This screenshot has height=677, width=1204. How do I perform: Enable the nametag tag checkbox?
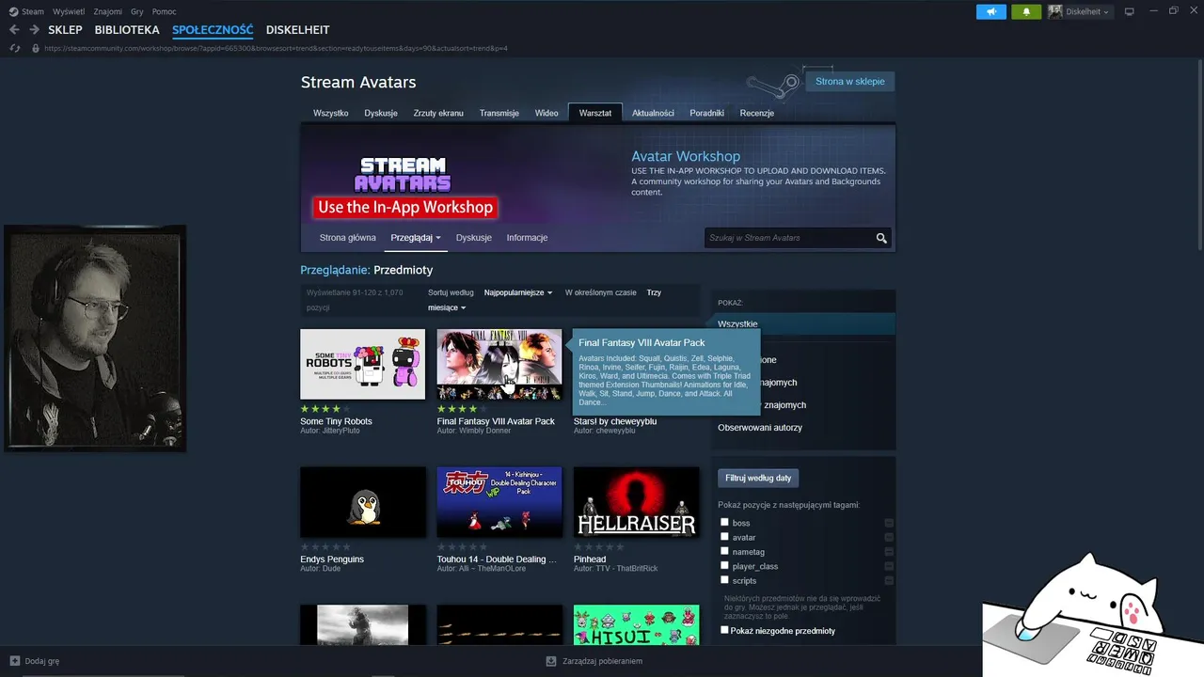724,551
